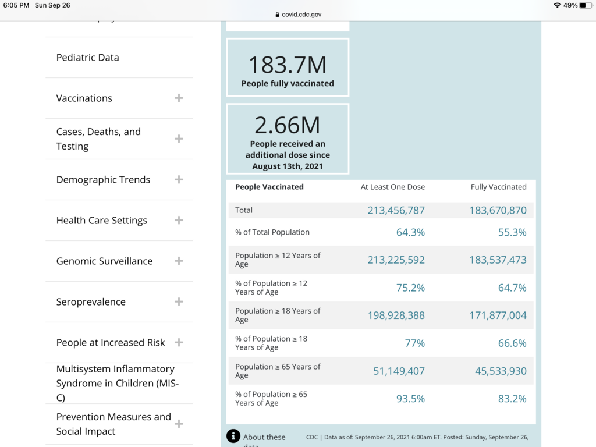This screenshot has height=447, width=596.
Task: Expand the Vaccinations plus icon
Action: pos(179,98)
